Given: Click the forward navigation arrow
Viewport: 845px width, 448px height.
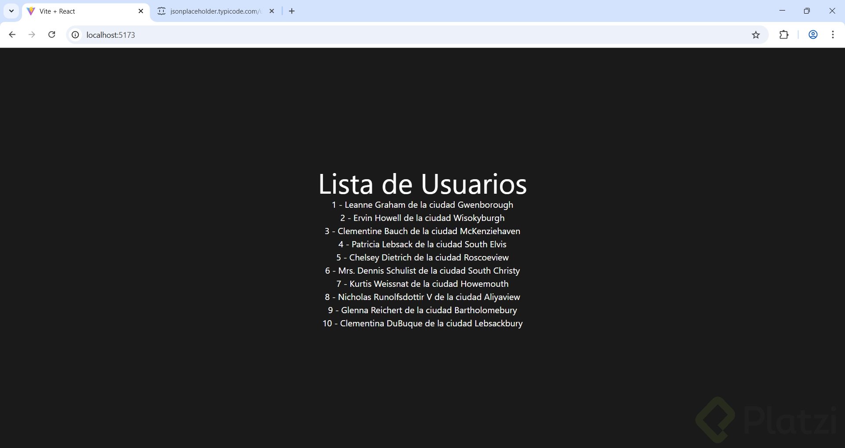Looking at the screenshot, I should point(32,35).
